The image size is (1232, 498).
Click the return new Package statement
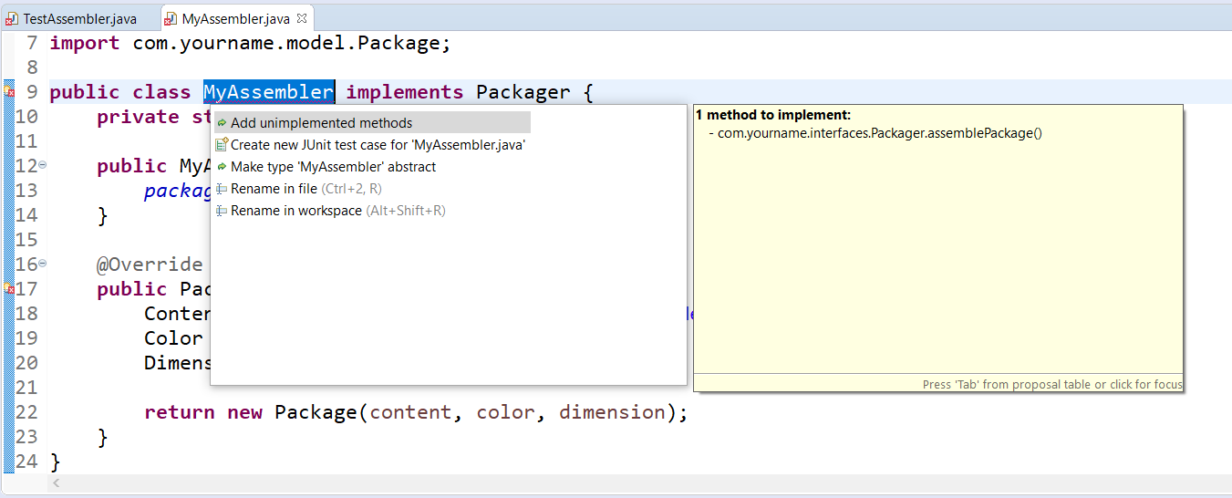coord(416,412)
